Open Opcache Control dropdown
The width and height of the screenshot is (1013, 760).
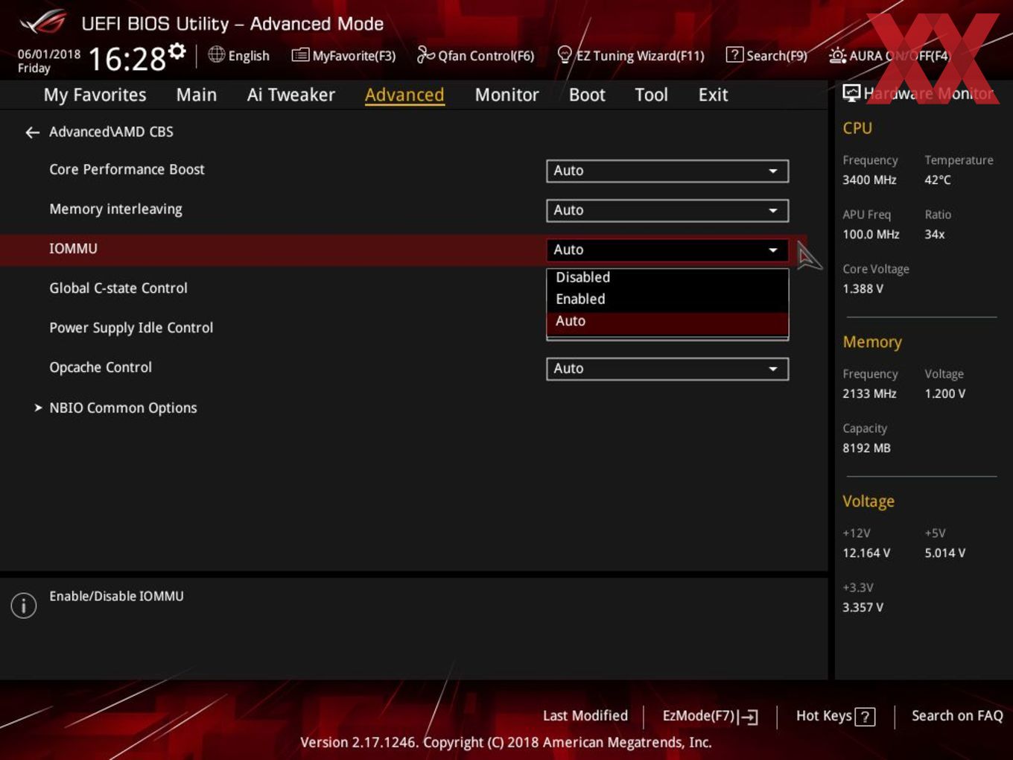(x=667, y=369)
